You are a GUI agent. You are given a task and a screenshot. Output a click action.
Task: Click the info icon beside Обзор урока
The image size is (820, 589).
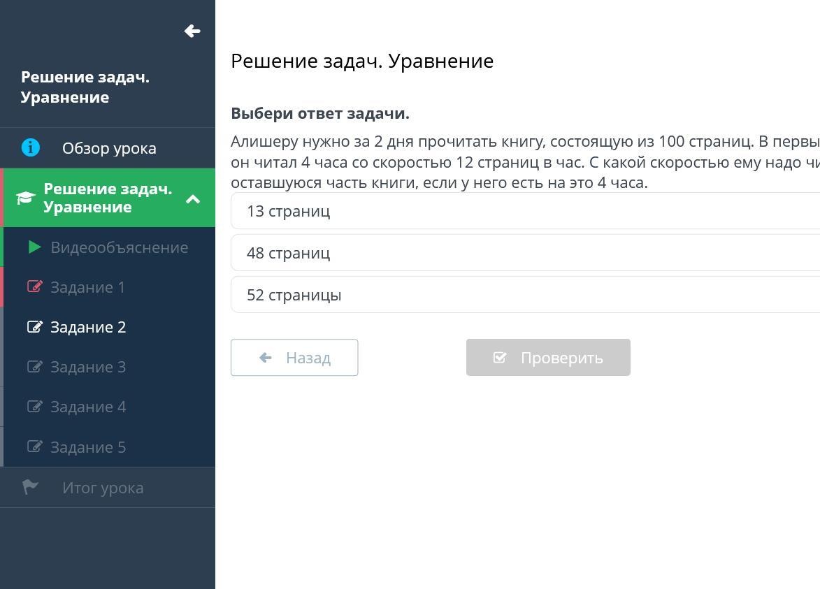(31, 148)
